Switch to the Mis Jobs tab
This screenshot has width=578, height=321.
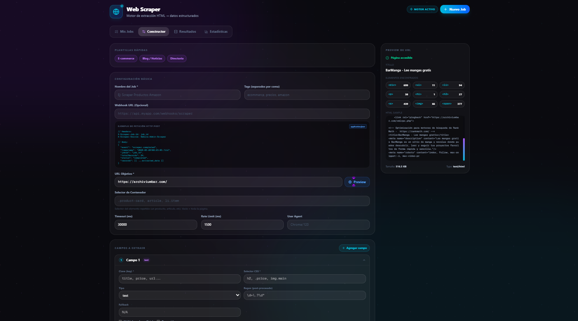tap(124, 32)
